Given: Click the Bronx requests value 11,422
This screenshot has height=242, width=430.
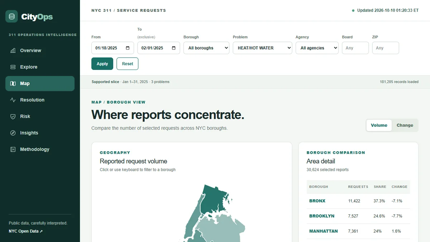Looking at the screenshot, I should (x=354, y=201).
